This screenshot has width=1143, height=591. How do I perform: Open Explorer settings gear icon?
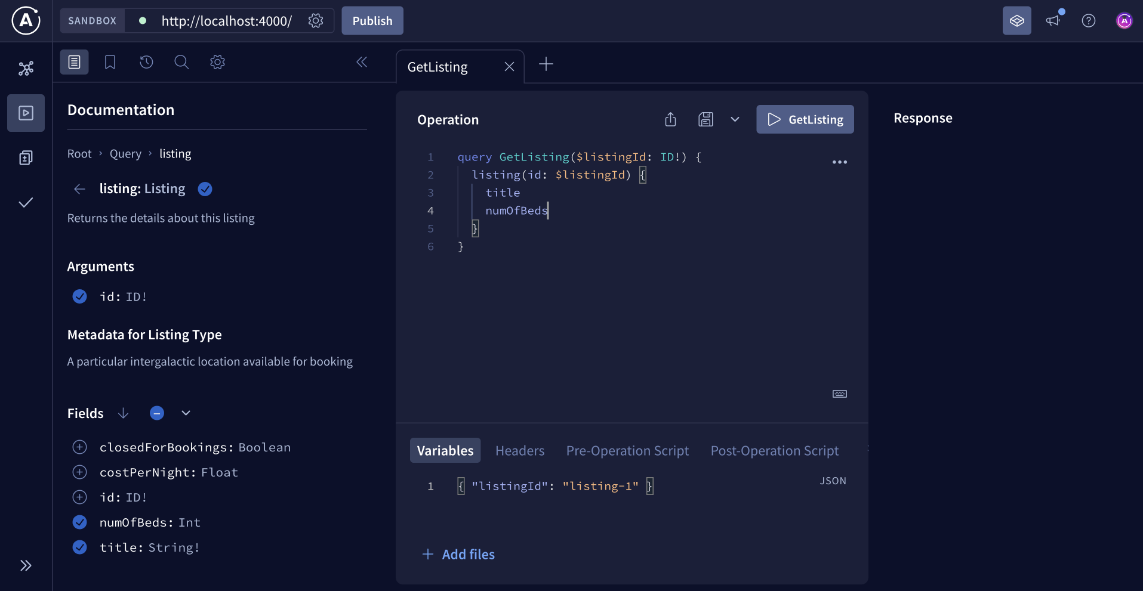217,62
